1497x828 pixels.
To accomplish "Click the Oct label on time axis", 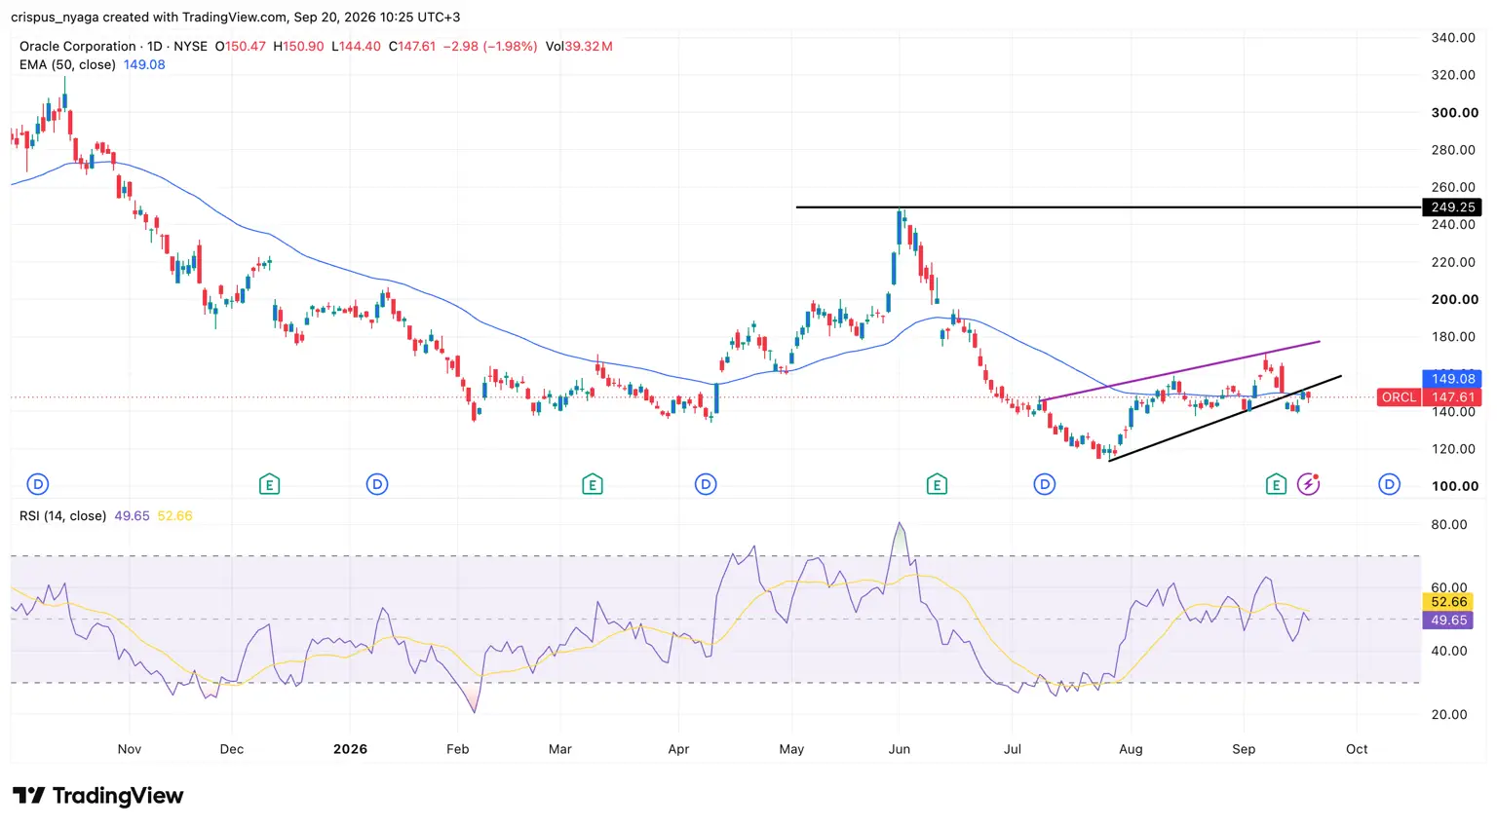I will (1357, 749).
